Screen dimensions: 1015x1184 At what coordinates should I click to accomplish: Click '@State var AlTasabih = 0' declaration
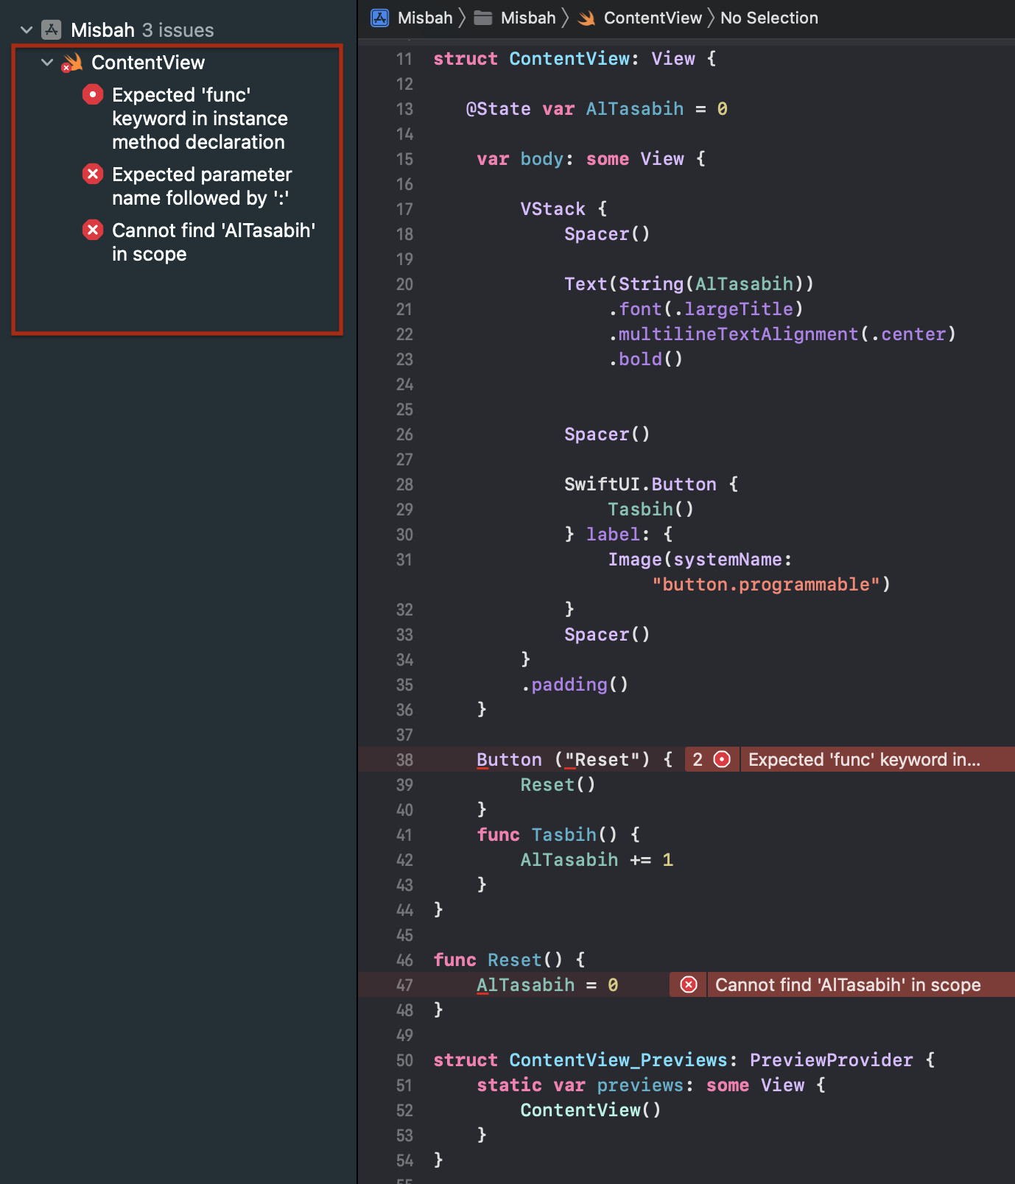[597, 109]
